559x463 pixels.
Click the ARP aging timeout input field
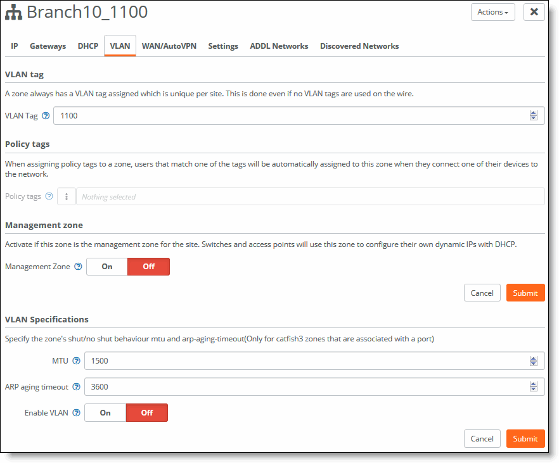(307, 387)
